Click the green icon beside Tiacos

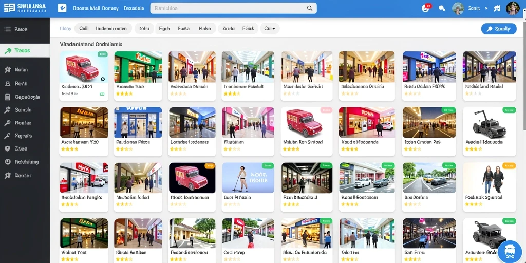[x=8, y=51]
